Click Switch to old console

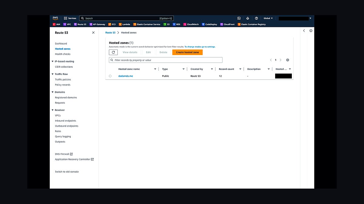pyautogui.click(x=67, y=172)
